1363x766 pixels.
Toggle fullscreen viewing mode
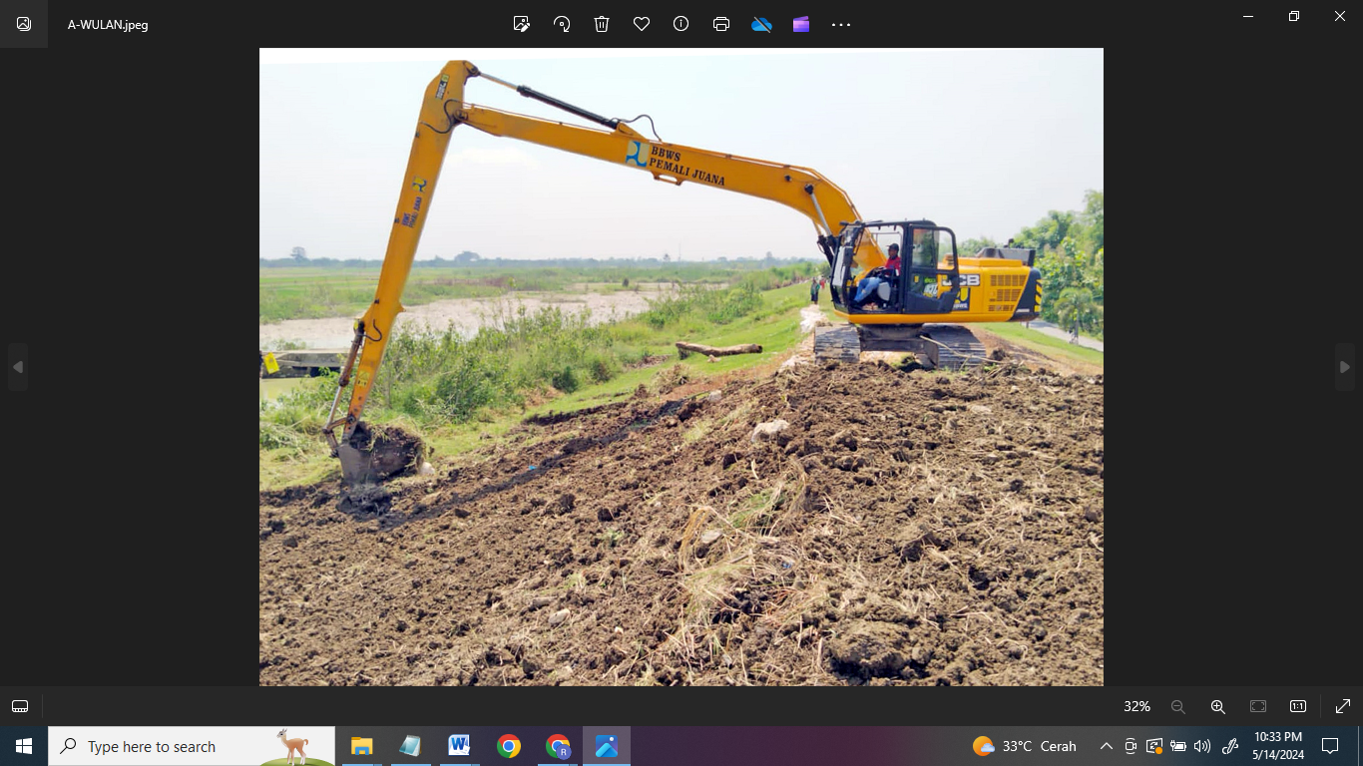[1344, 706]
